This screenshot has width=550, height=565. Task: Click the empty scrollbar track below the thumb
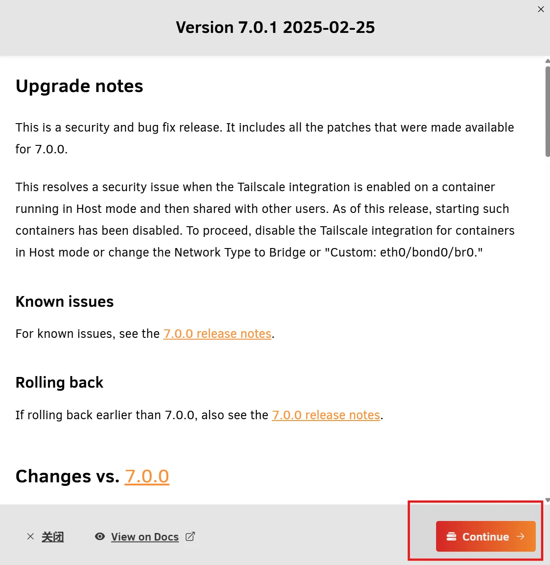547,327
